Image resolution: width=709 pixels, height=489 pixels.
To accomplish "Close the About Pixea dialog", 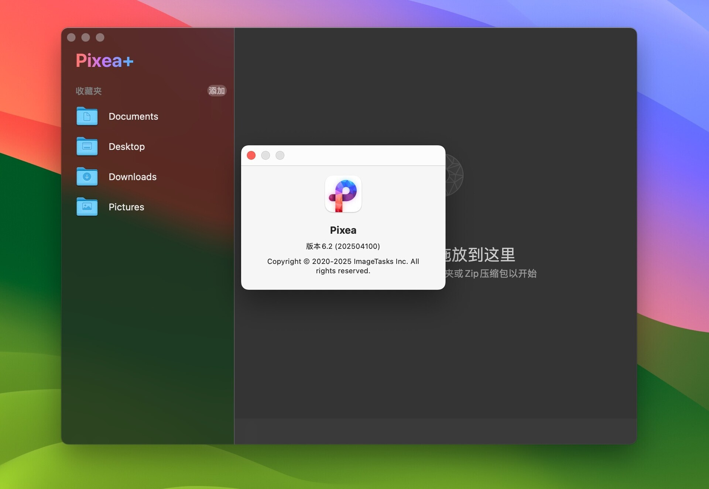I will click(x=251, y=155).
